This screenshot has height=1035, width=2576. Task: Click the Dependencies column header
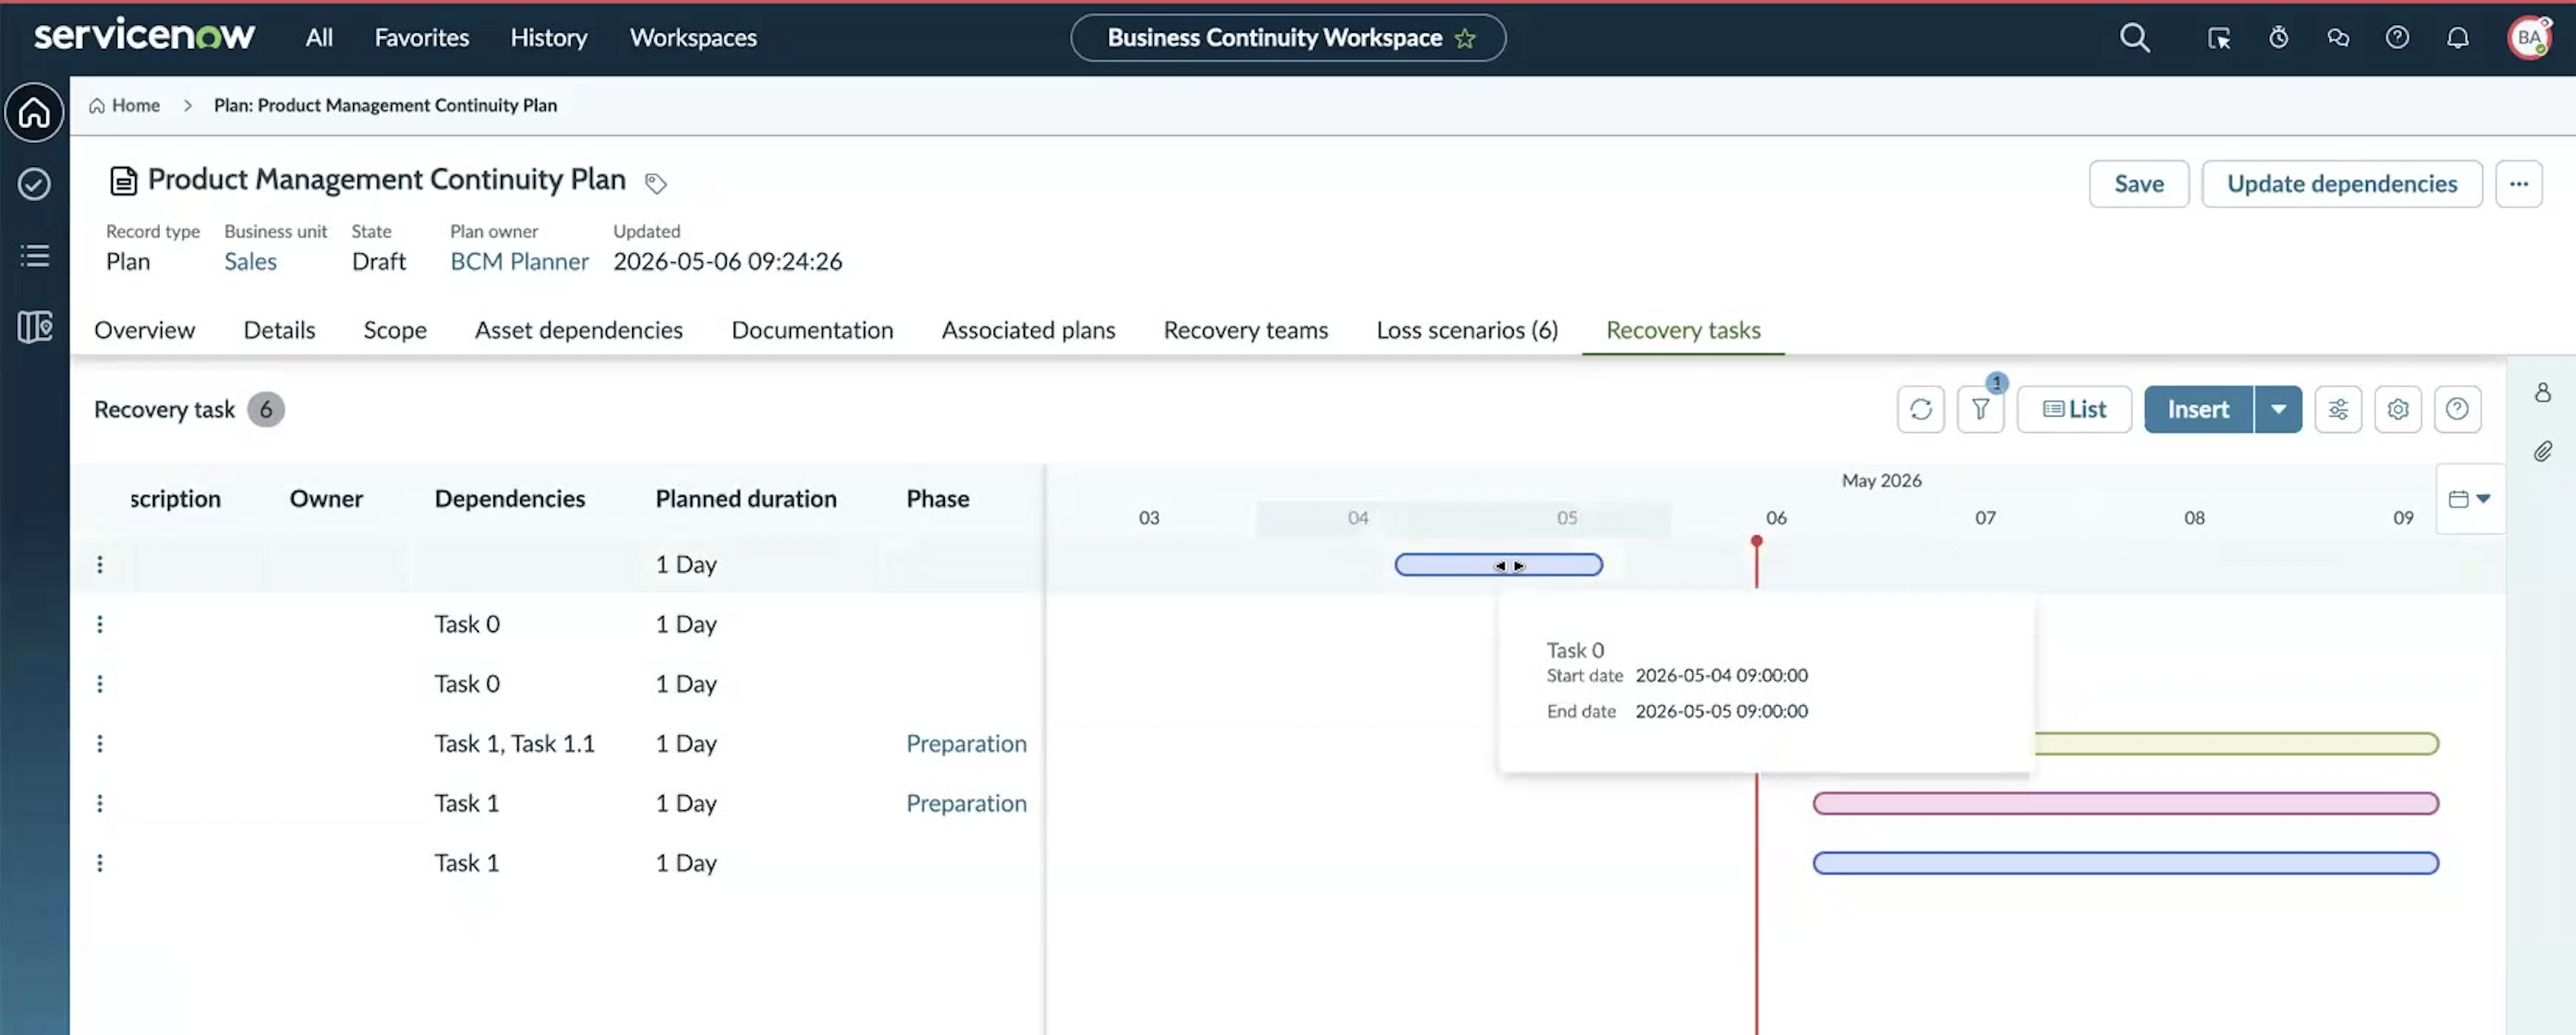click(x=510, y=499)
